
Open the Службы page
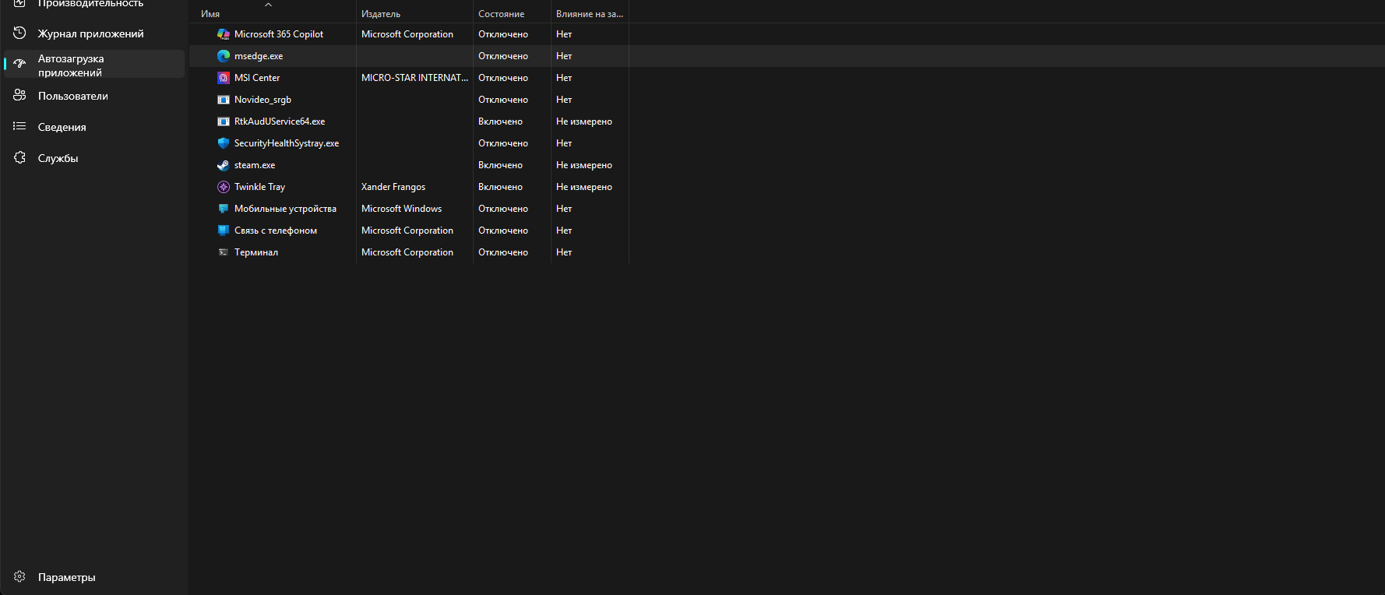[94, 158]
